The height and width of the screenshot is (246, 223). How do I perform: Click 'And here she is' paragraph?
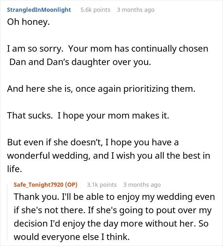click(101, 89)
